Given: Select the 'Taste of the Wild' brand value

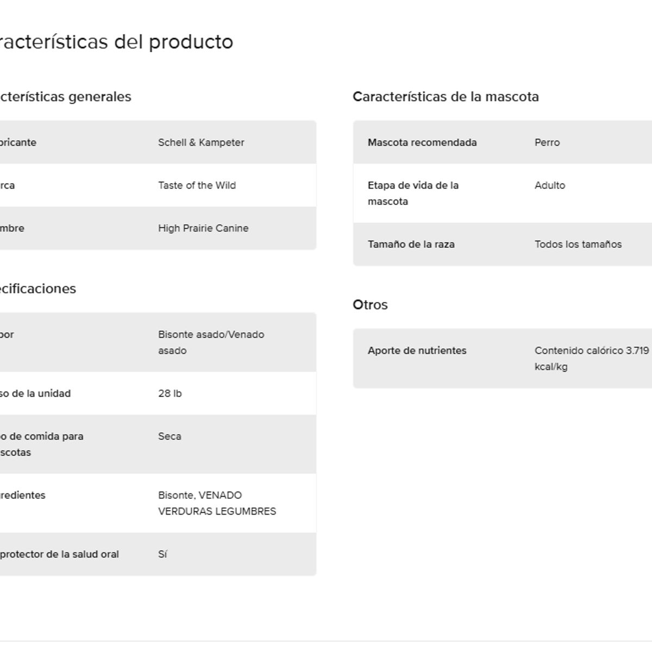Looking at the screenshot, I should (197, 185).
